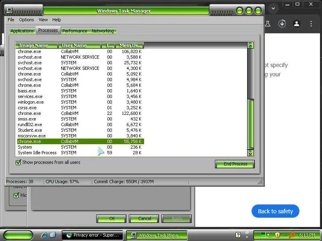Open the Help menu
The image size is (322, 241).
(56, 20)
